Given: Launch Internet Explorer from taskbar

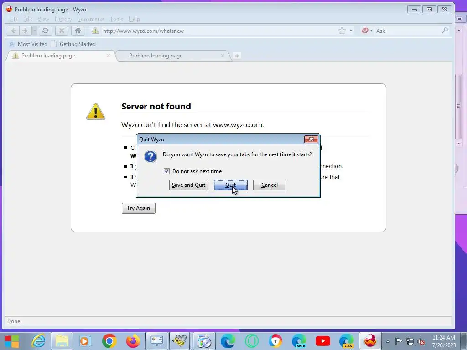Looking at the screenshot, I should coord(38,341).
